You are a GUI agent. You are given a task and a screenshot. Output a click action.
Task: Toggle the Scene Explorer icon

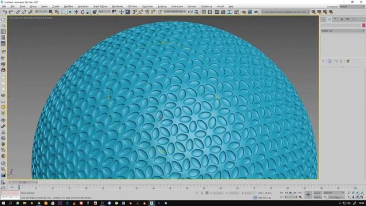click(x=204, y=11)
